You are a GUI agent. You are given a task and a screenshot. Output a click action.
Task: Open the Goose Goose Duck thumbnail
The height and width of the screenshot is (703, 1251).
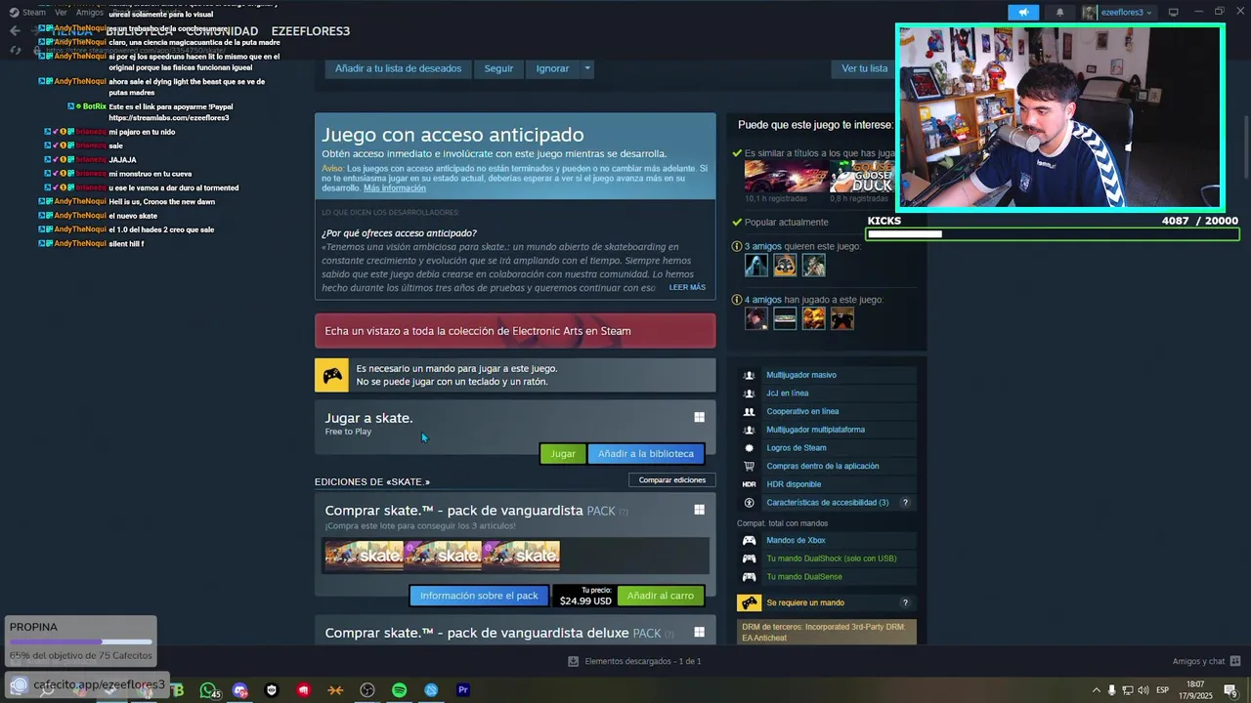pos(863,177)
